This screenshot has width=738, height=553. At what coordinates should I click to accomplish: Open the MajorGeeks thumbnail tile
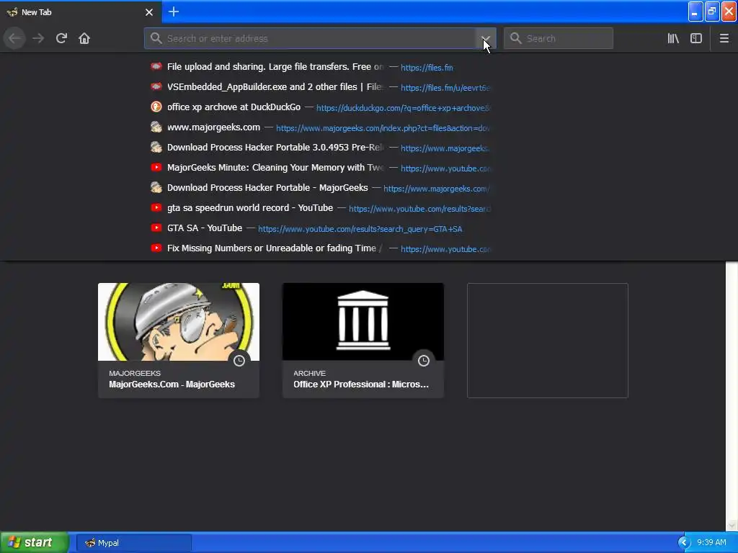[179, 340]
